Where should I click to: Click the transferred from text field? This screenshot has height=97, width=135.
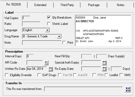[83, 89]
